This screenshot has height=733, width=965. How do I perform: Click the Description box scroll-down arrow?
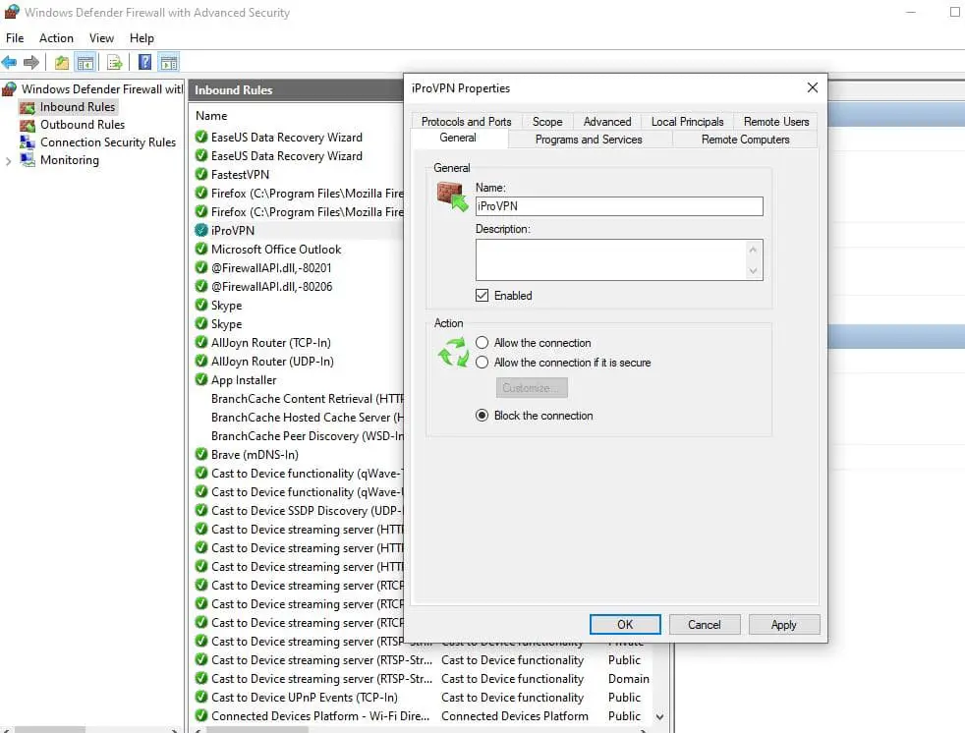click(x=754, y=271)
